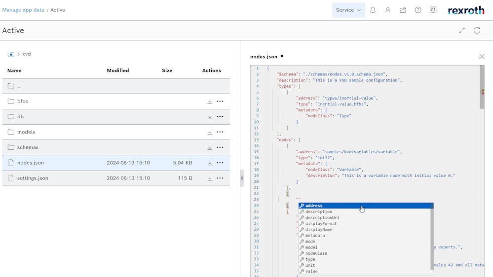Download the settings.json file
Screen dimensions: 493x277
pyautogui.click(x=210, y=178)
